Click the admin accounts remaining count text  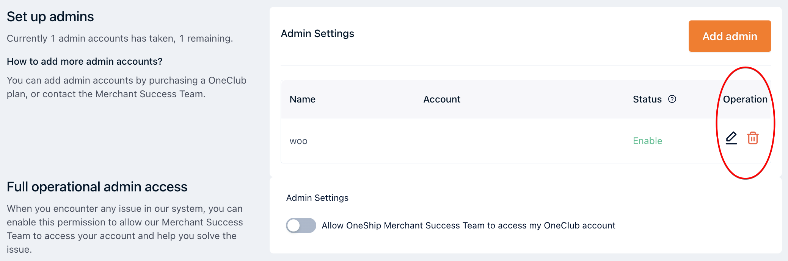pyautogui.click(x=120, y=39)
